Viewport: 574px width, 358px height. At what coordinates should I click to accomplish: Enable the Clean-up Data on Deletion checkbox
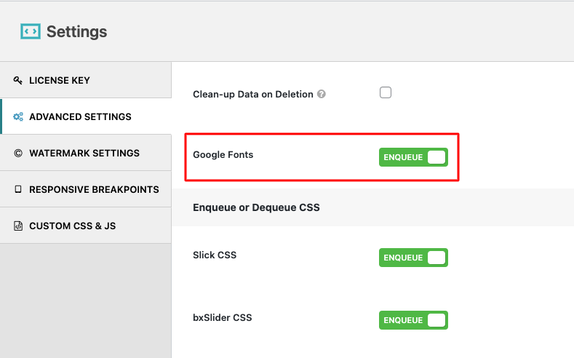coord(386,92)
